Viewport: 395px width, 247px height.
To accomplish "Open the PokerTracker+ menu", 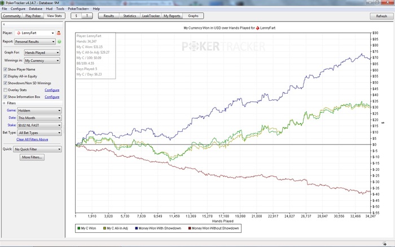I will [78, 8].
